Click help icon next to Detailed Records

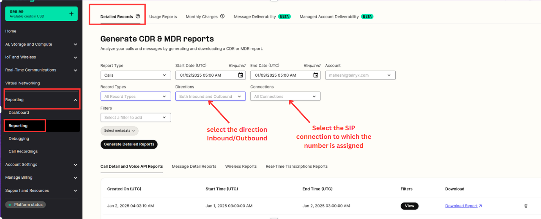pos(138,16)
